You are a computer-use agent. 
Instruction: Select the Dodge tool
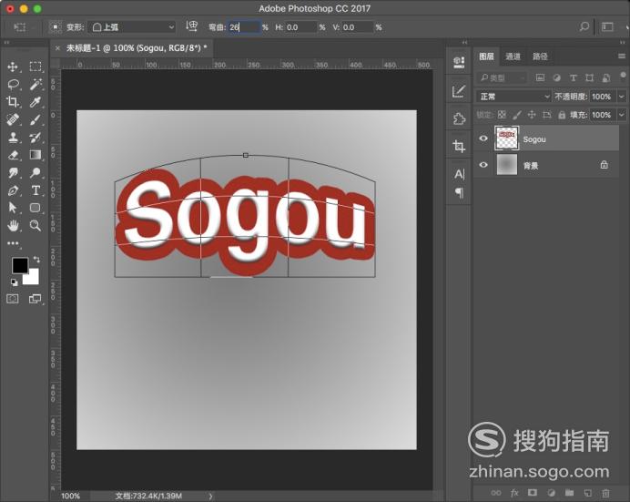(36, 172)
